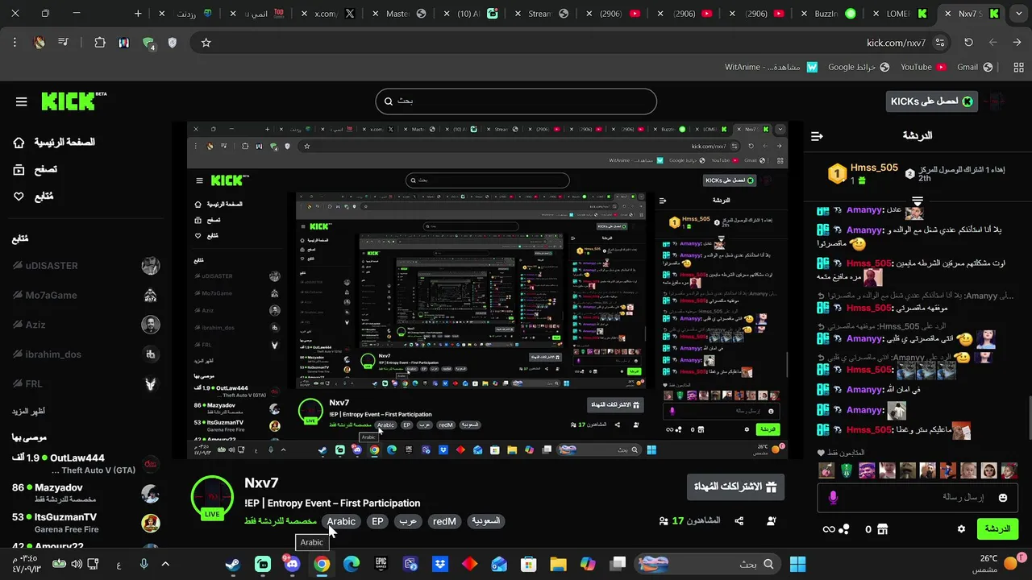Open Discord from the taskbar
Viewport: 1032px width, 580px height.
click(x=292, y=564)
